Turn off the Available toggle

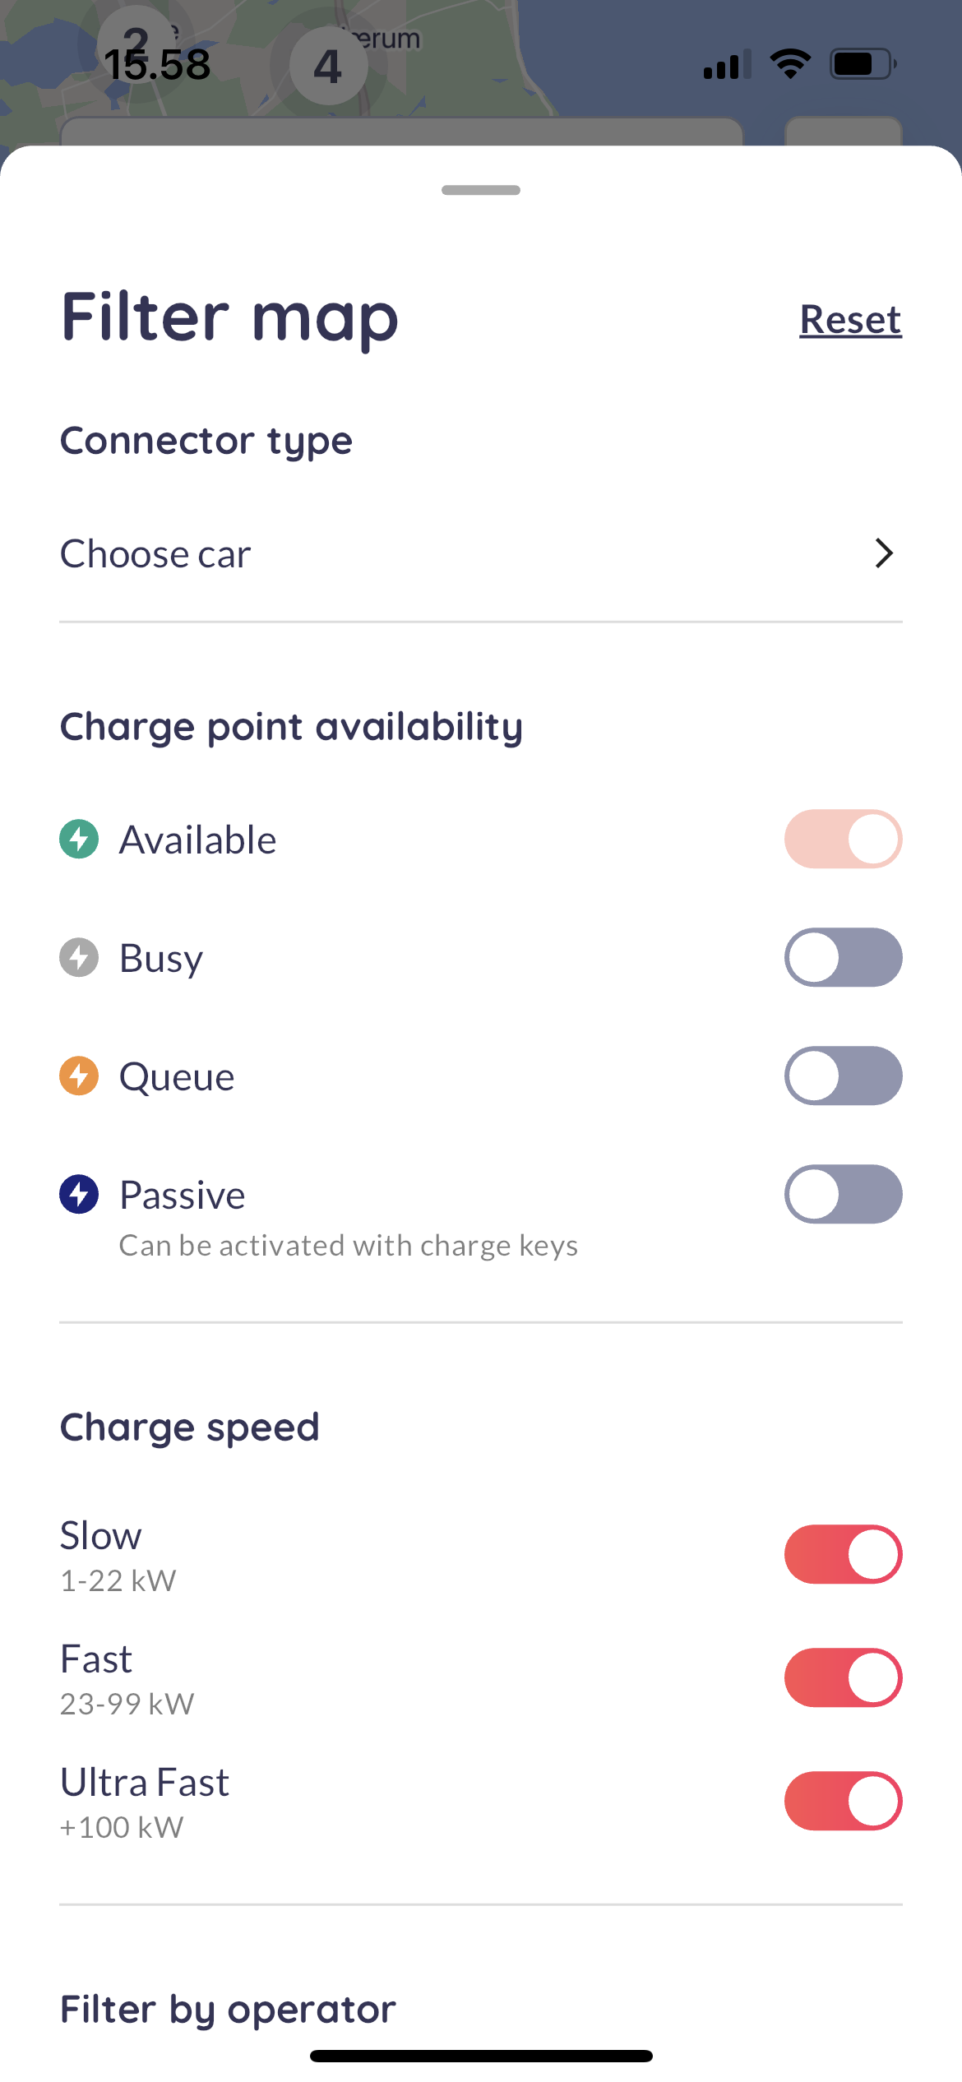pyautogui.click(x=843, y=840)
